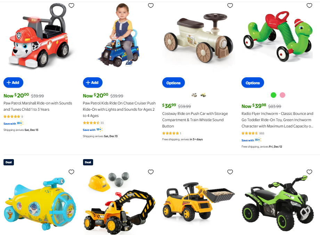Screen dimensions: 320x235
Task: Favorite the Paw Patrol Marshall ride-on
Action: [71, 6]
